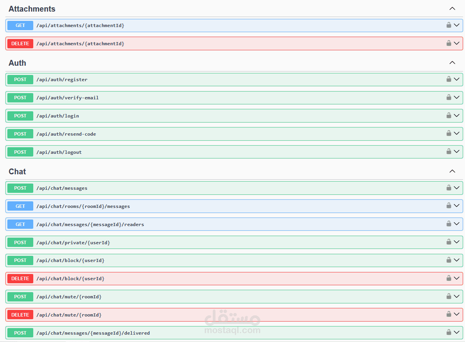The image size is (465, 342).
Task: Collapse the Attachments section with its arrow
Action: coord(452,9)
